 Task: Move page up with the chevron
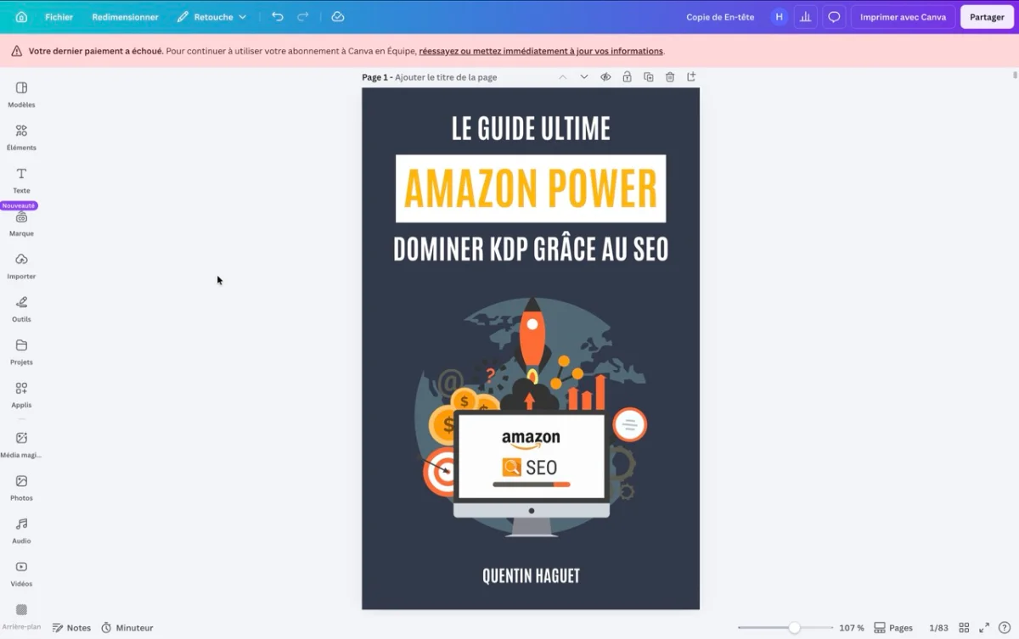pyautogui.click(x=562, y=77)
